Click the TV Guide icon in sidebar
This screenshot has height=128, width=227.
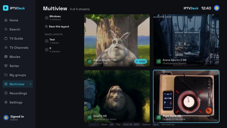click(x=6, y=38)
